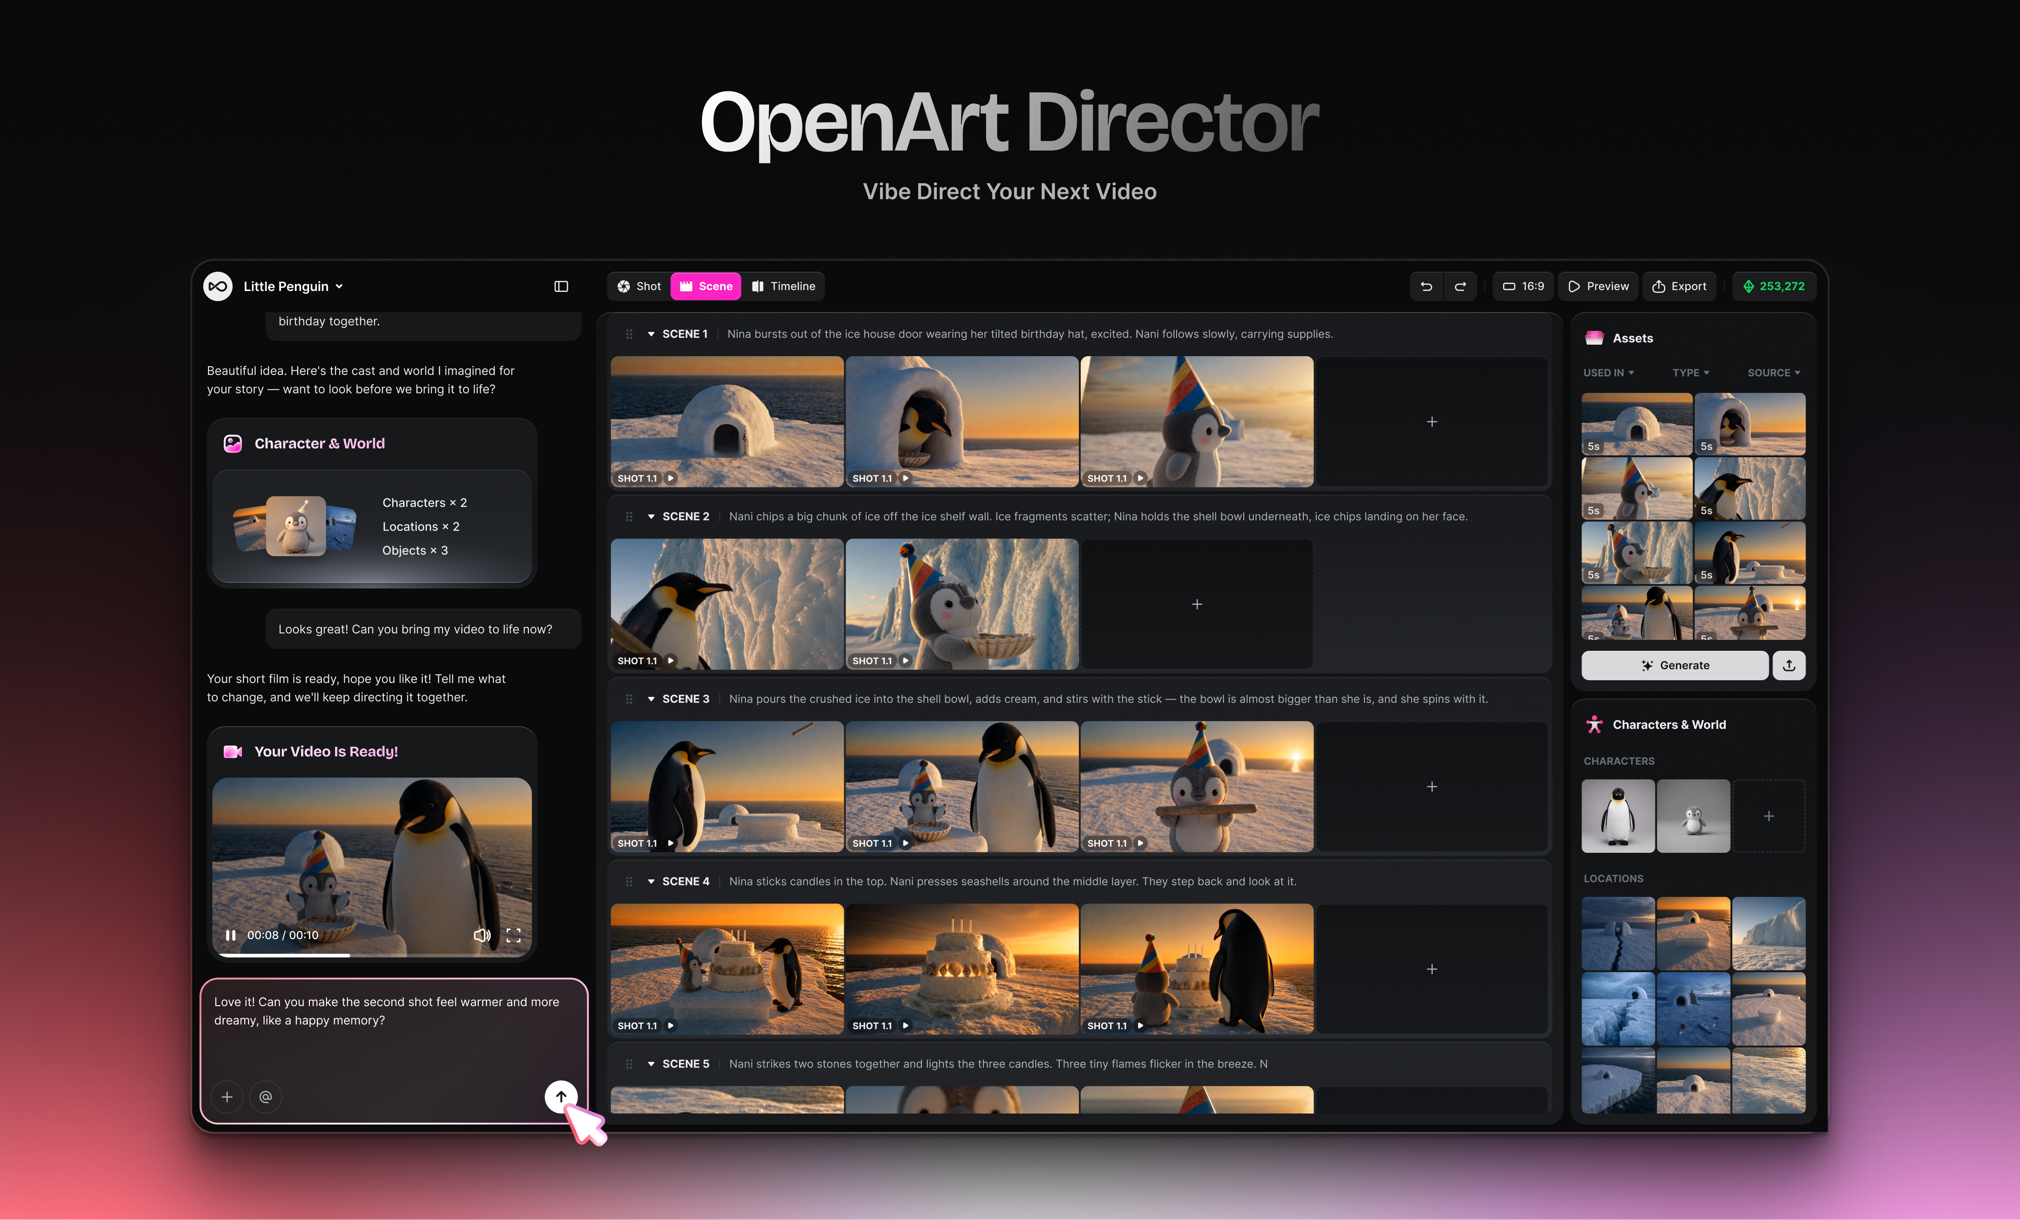
Task: Select the ice shelf wall location thumbnail
Action: tap(1768, 934)
